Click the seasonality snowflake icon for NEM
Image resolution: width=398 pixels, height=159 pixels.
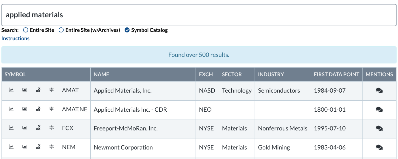pos(52,147)
